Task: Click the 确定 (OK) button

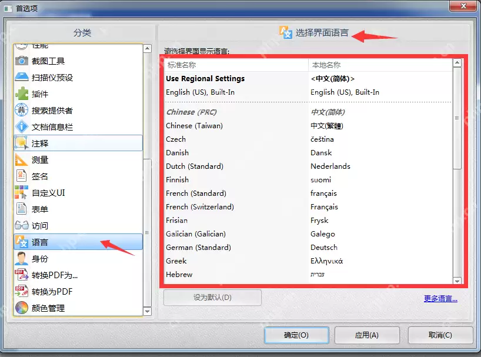Action: pos(296,335)
